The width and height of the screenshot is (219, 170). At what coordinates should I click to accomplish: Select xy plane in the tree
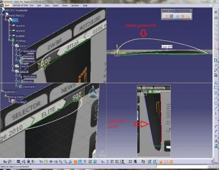(20, 26)
